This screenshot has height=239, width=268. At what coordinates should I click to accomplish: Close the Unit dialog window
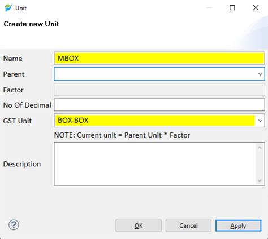[256, 8]
